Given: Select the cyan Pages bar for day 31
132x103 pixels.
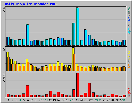Looking at the screenshot, I should (x=125, y=43).
